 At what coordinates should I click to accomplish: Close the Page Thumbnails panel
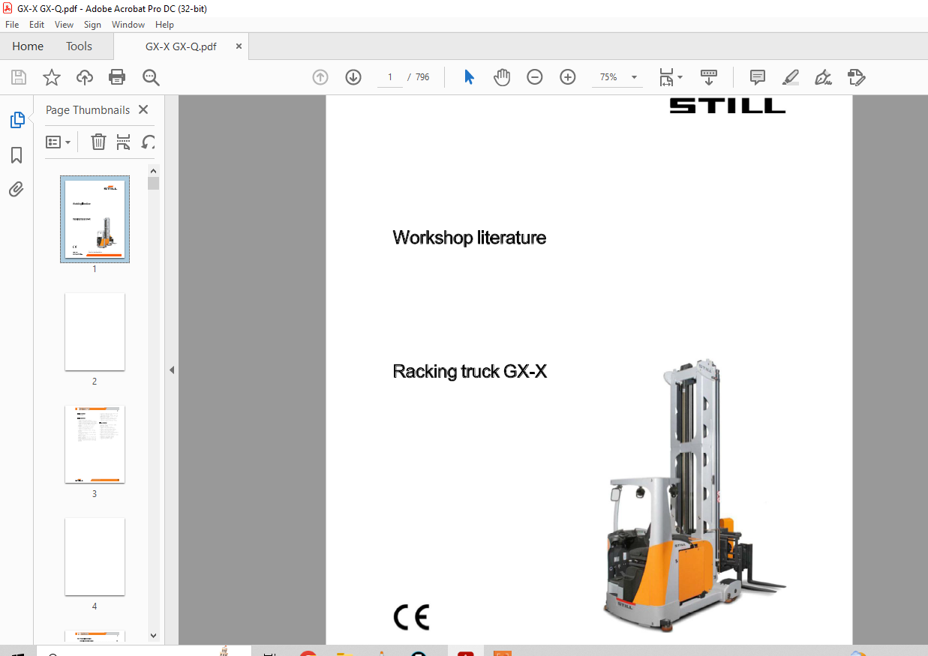pyautogui.click(x=144, y=110)
